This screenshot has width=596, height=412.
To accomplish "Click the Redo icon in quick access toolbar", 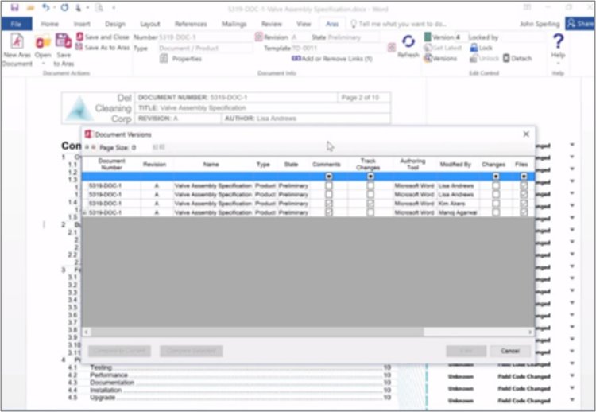I will [64, 7].
